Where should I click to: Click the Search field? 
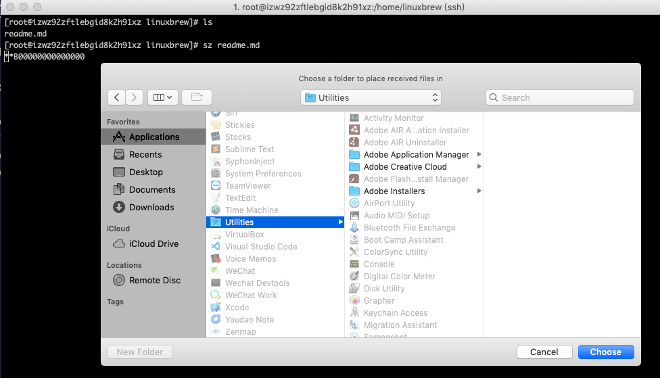pos(560,97)
